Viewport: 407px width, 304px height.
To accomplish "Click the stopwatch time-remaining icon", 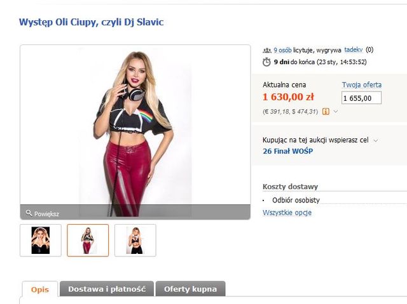I will 267,62.
